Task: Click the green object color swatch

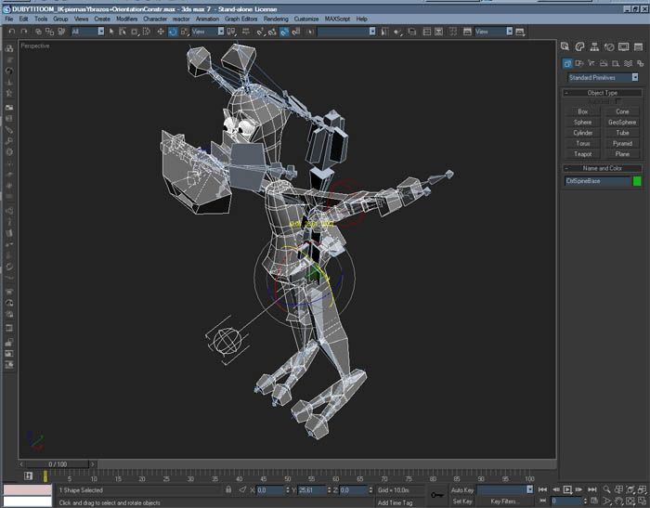Action: click(637, 181)
